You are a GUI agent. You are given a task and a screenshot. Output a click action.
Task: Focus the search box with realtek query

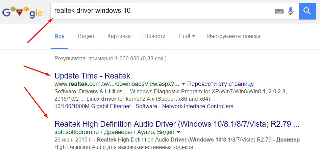click(162, 11)
